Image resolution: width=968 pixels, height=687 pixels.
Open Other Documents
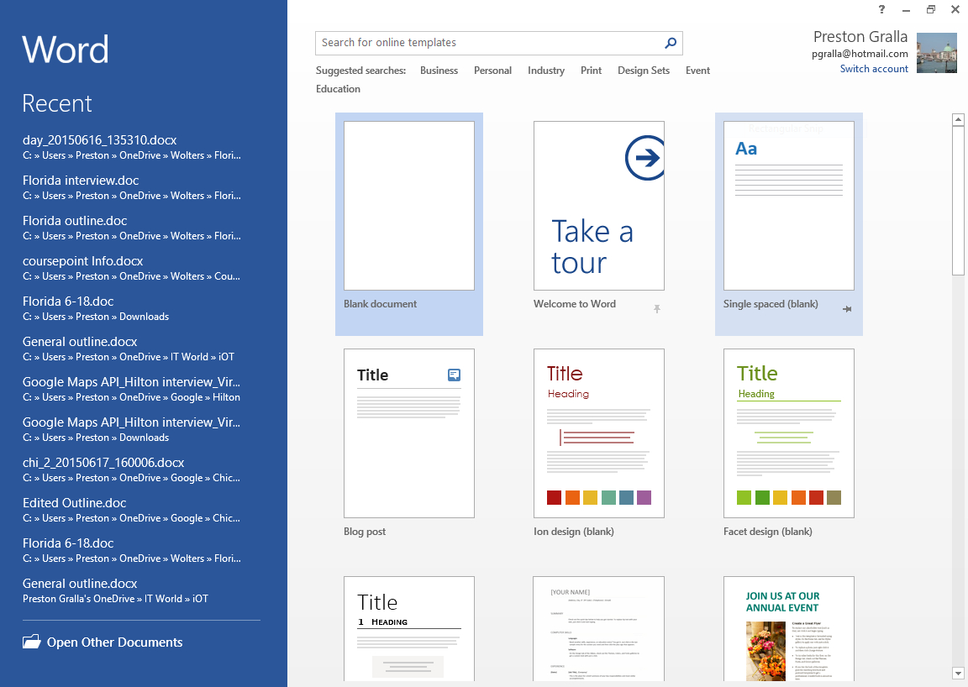(x=114, y=642)
